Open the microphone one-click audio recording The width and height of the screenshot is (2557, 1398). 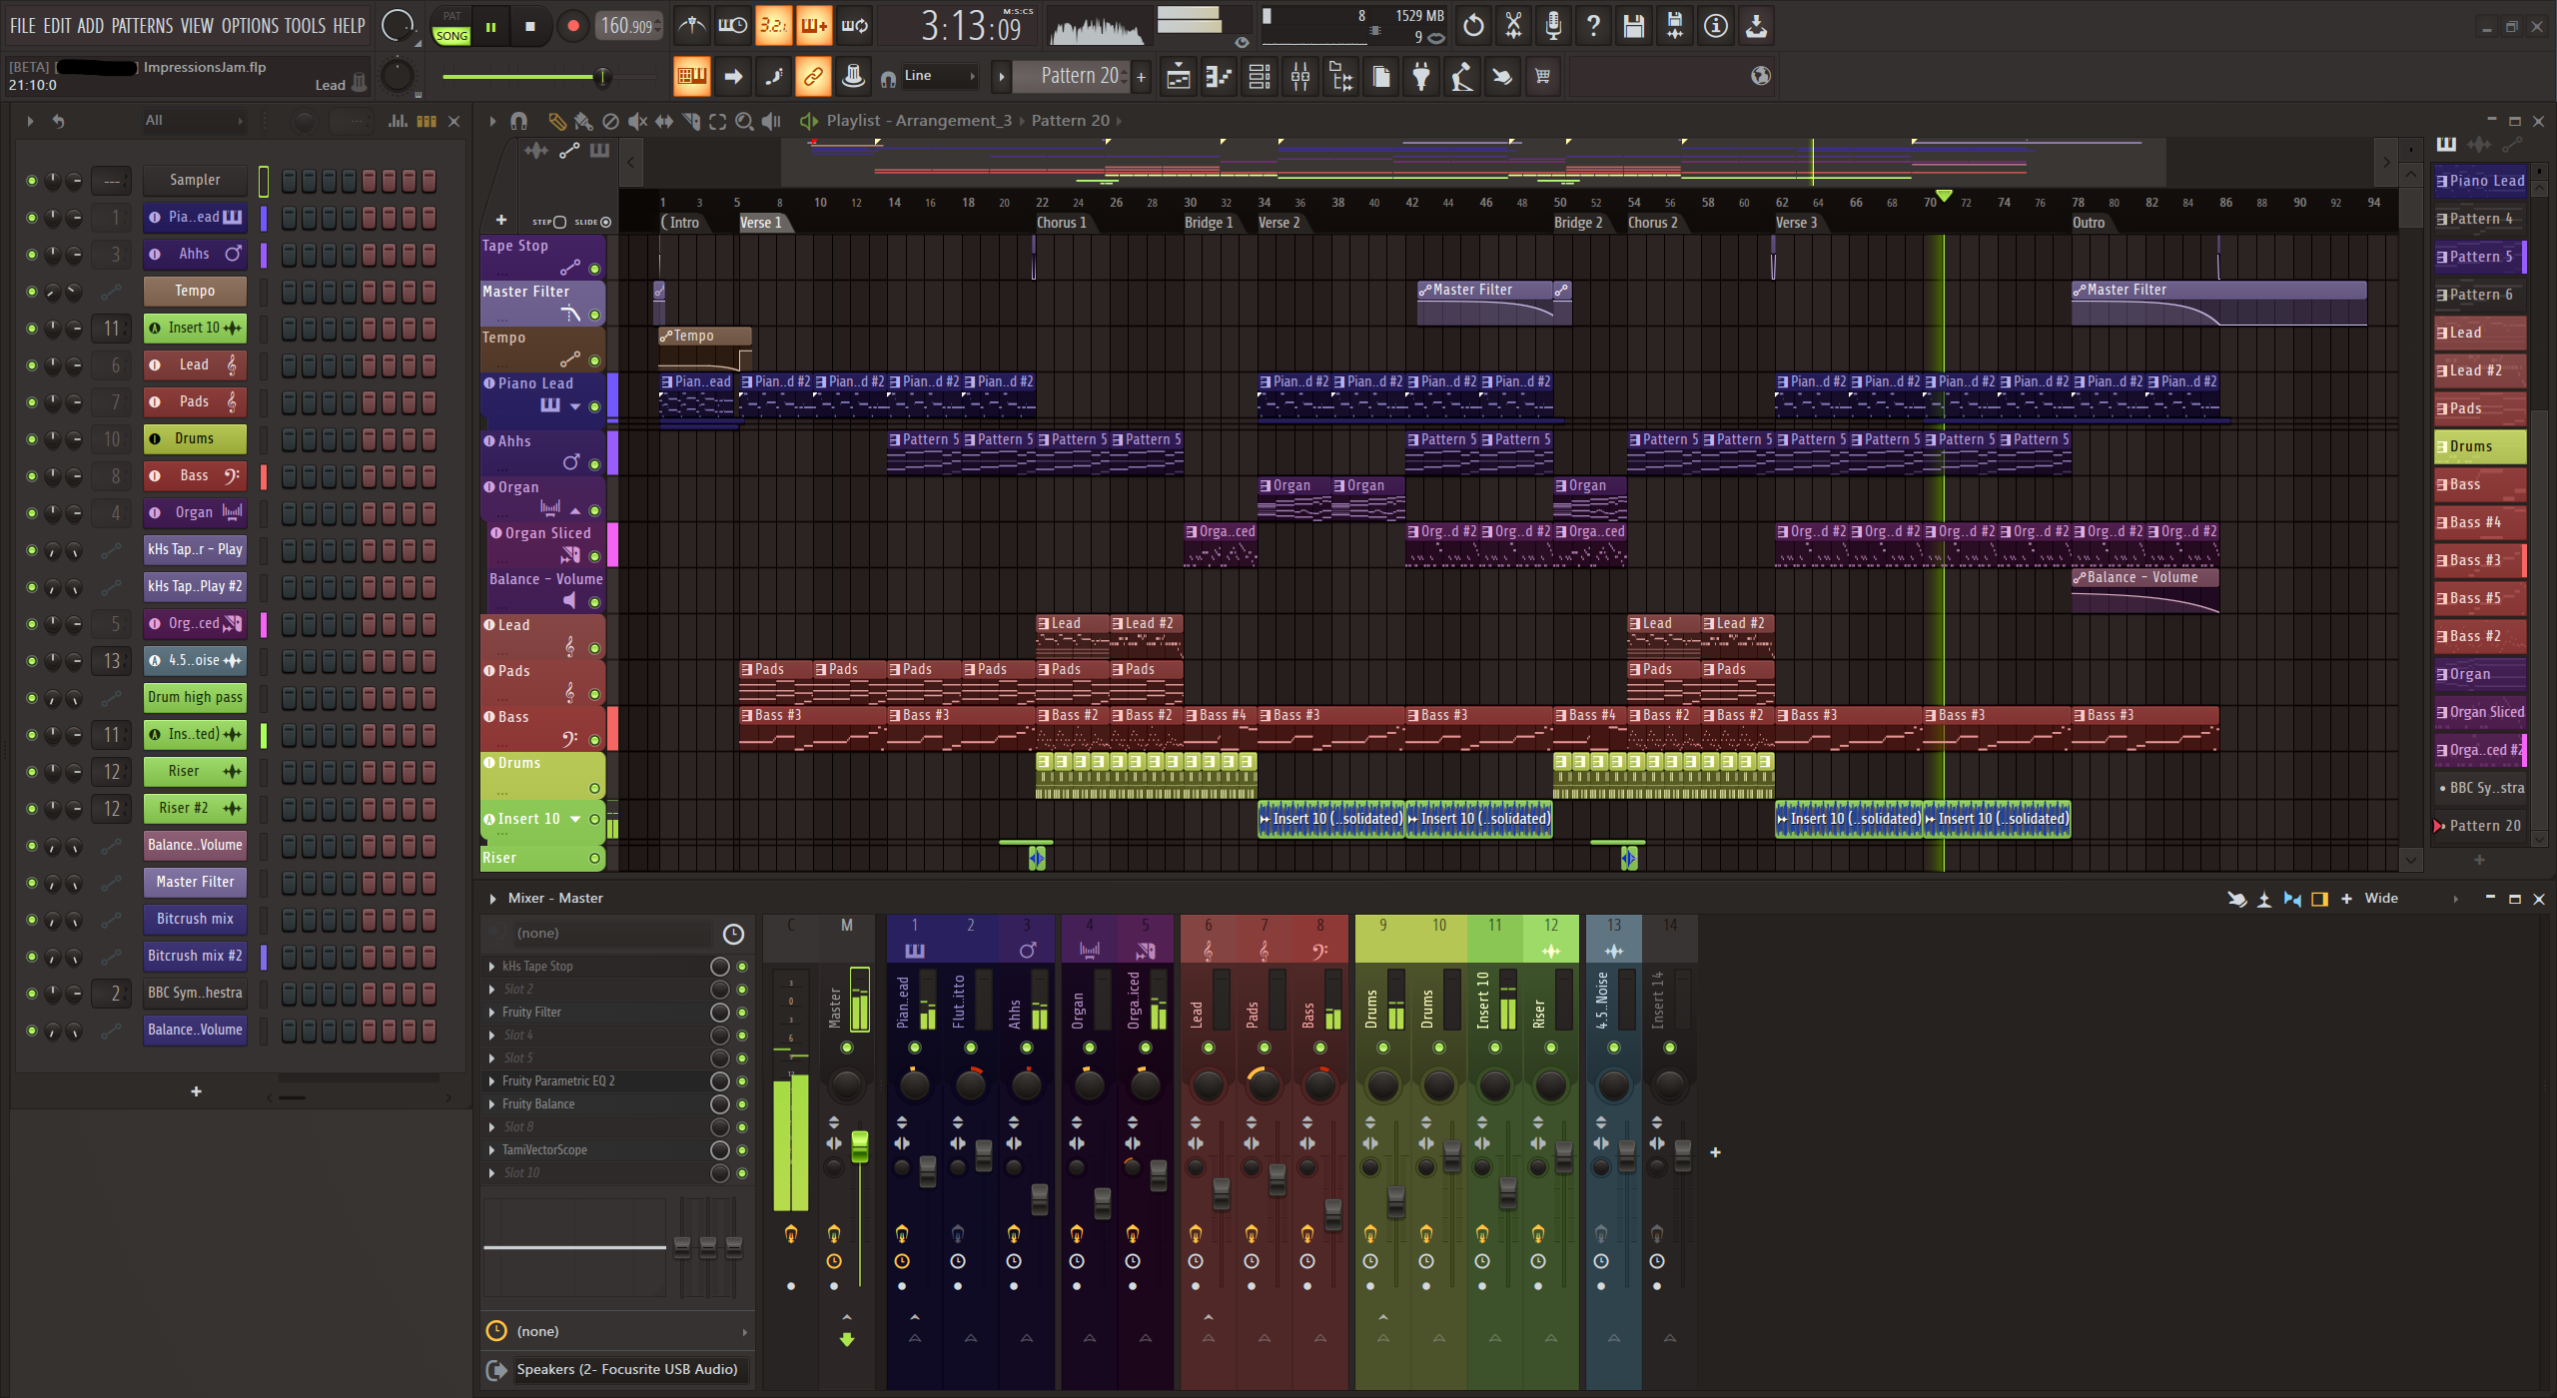1553,26
